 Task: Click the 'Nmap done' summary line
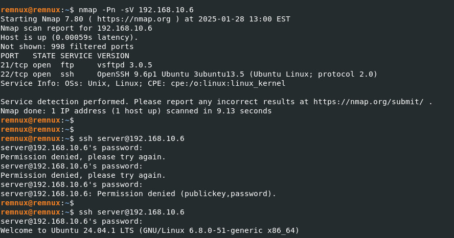tap(136, 111)
